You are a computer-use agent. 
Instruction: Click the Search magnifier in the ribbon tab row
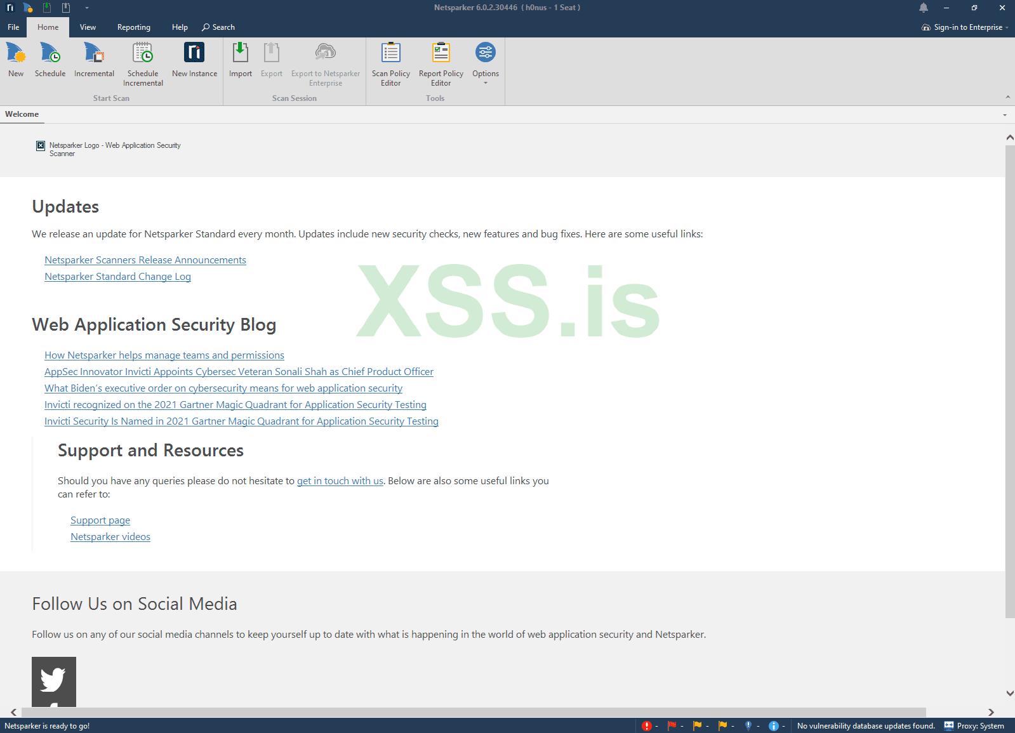tap(206, 27)
